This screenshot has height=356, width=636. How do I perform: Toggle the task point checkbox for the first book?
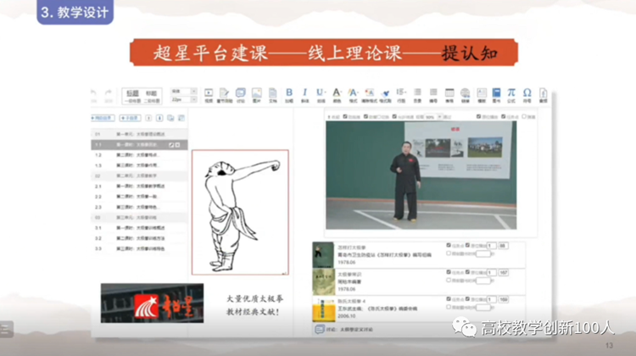click(x=449, y=246)
